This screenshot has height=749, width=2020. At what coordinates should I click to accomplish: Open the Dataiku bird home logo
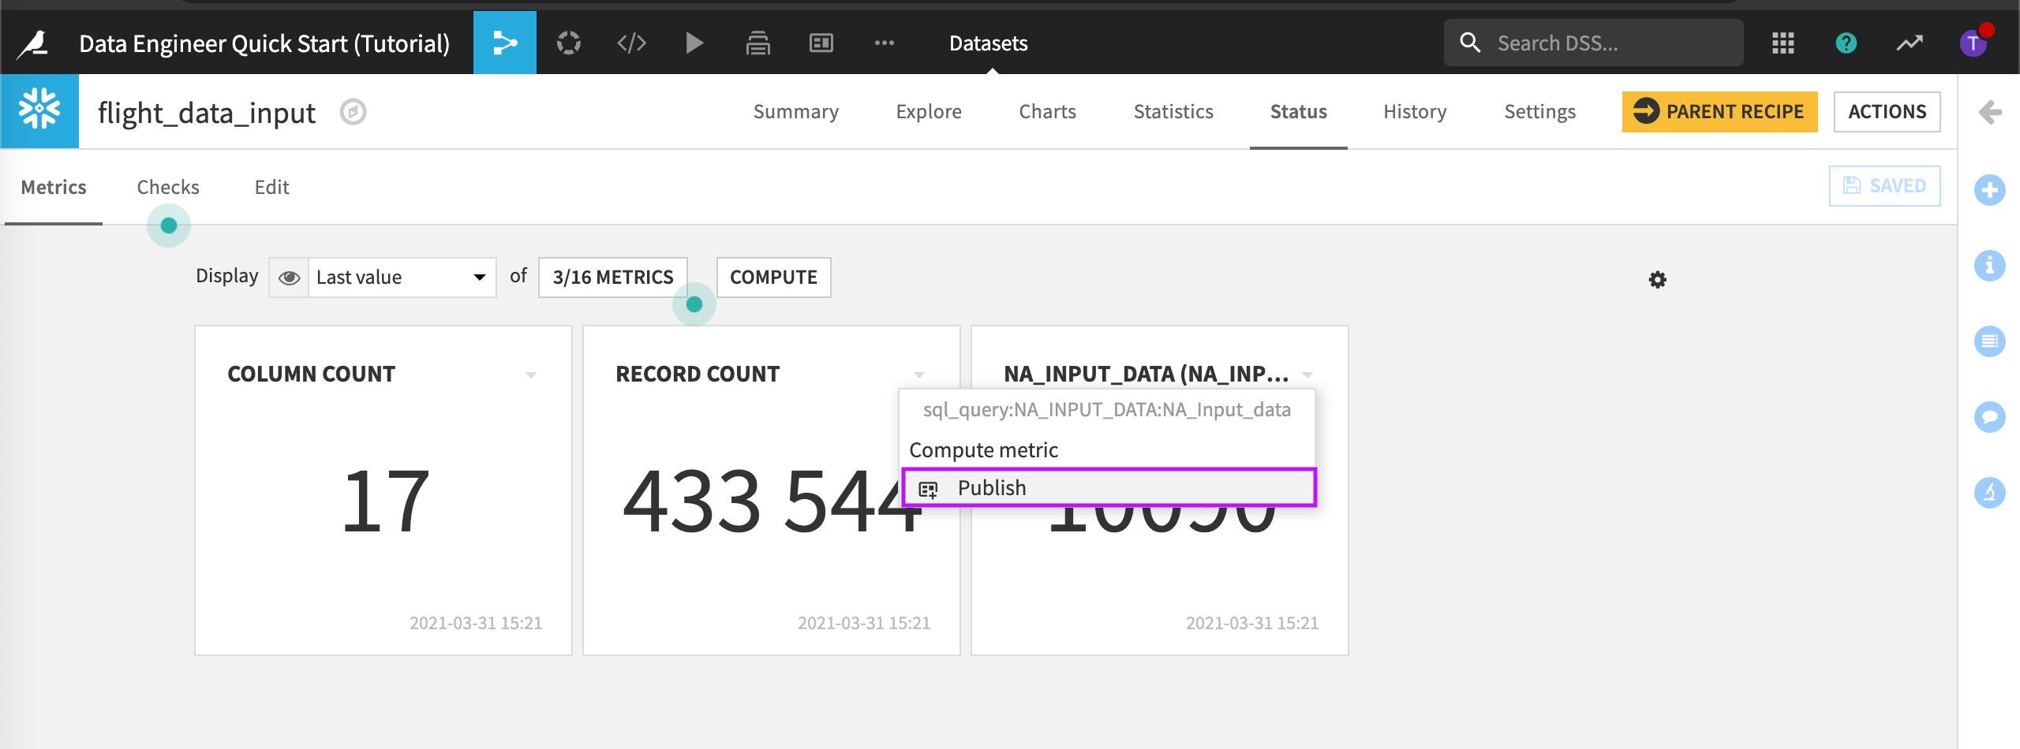(x=33, y=43)
